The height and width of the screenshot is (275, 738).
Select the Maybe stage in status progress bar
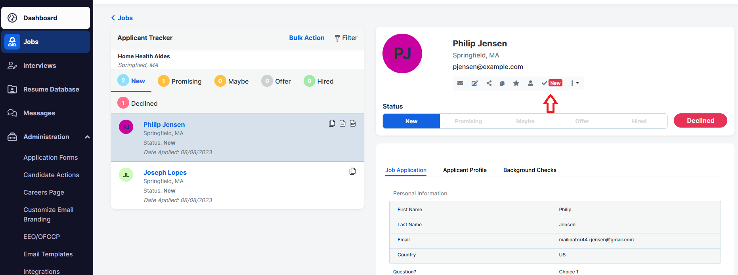525,121
